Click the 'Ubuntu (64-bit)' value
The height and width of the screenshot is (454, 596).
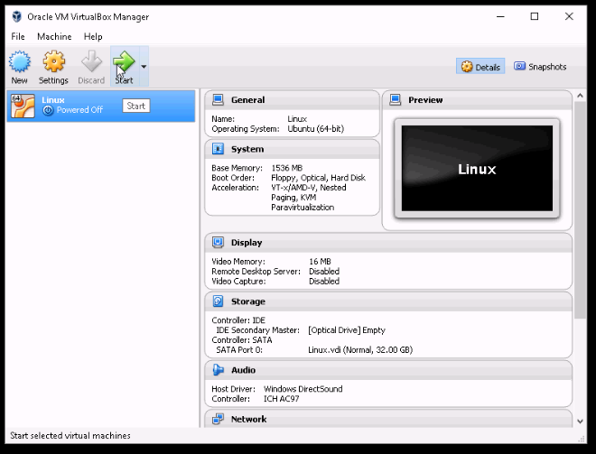point(315,129)
